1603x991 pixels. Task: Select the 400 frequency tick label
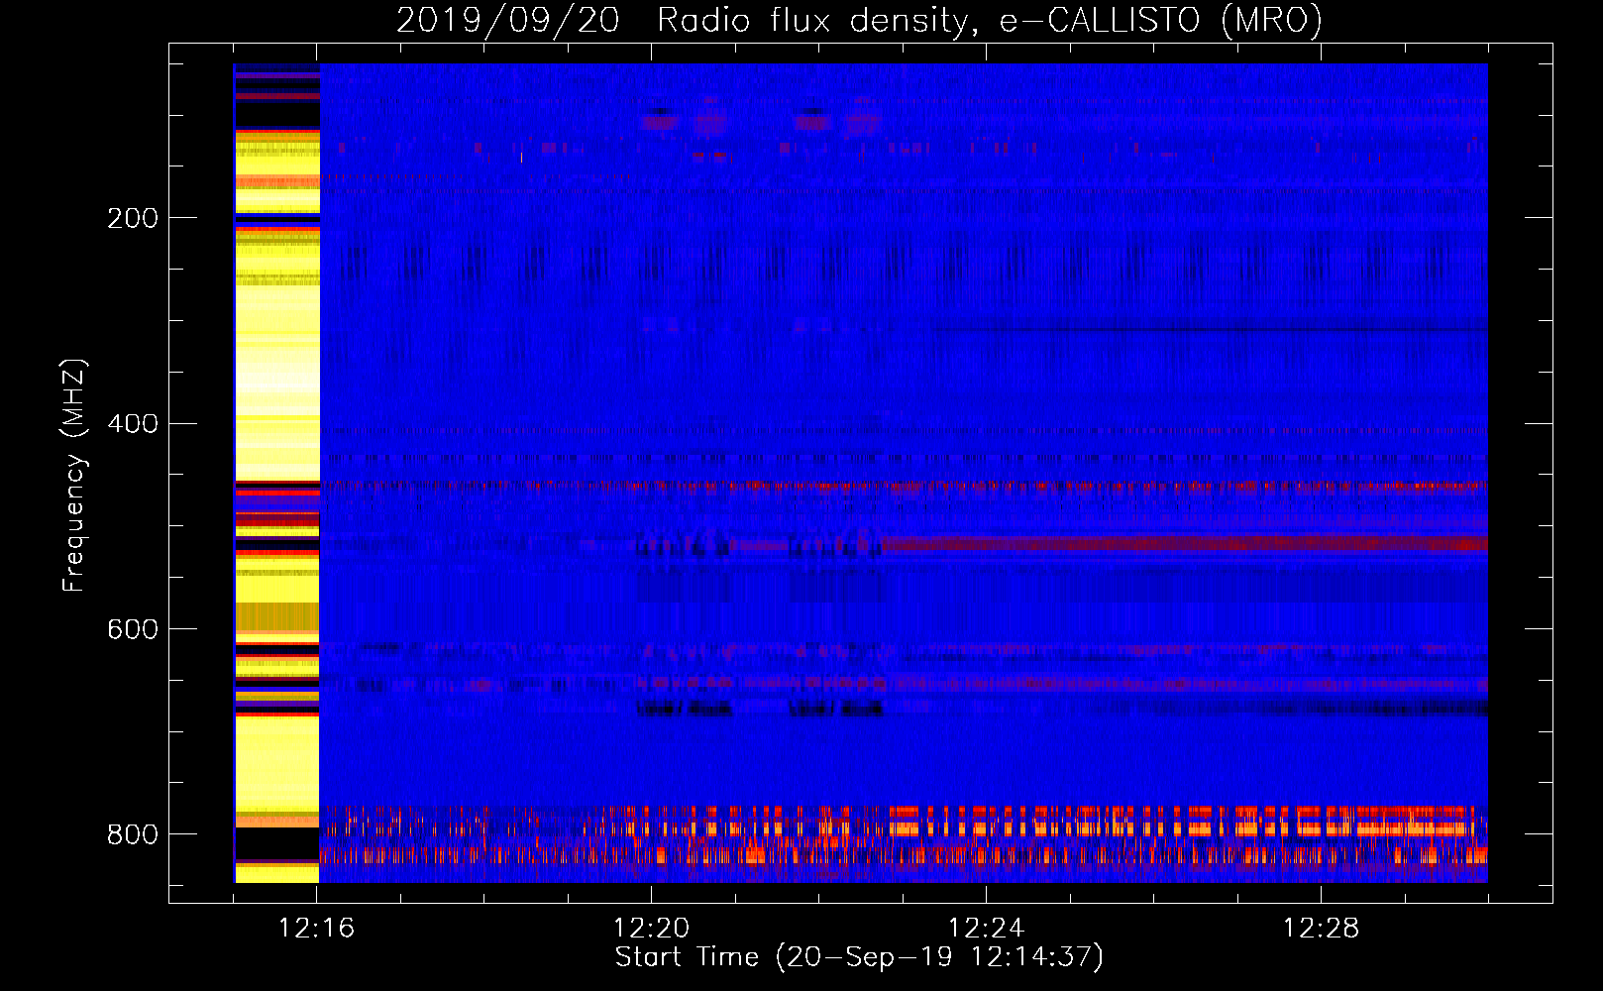pyautogui.click(x=133, y=424)
